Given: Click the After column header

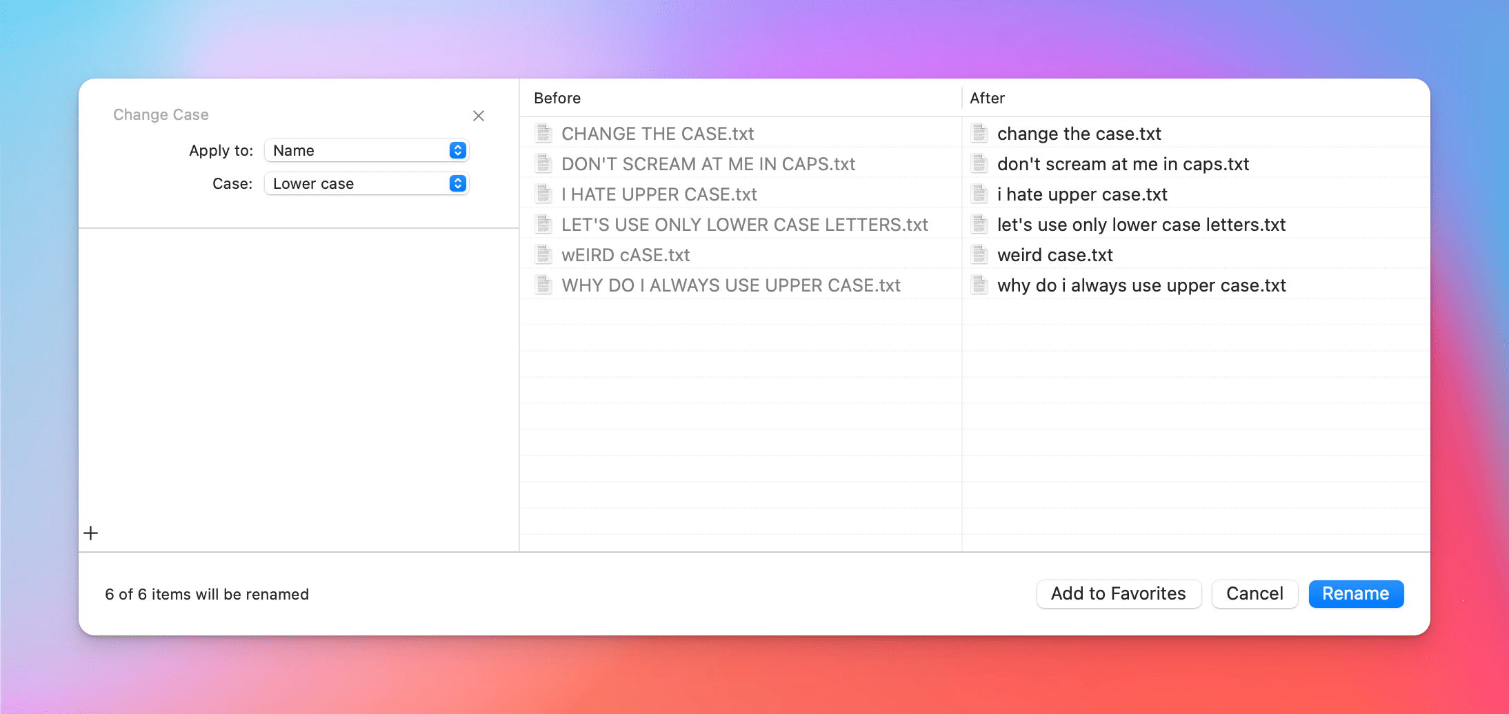Looking at the screenshot, I should [x=986, y=98].
